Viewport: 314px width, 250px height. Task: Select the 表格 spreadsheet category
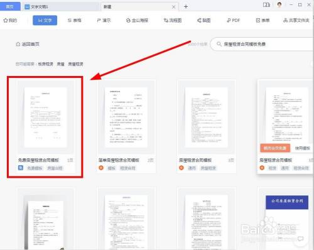pyautogui.click(x=74, y=20)
